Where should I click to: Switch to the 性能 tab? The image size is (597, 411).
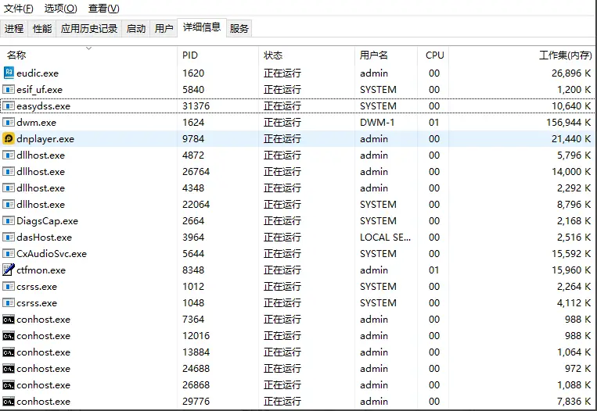tap(42, 29)
